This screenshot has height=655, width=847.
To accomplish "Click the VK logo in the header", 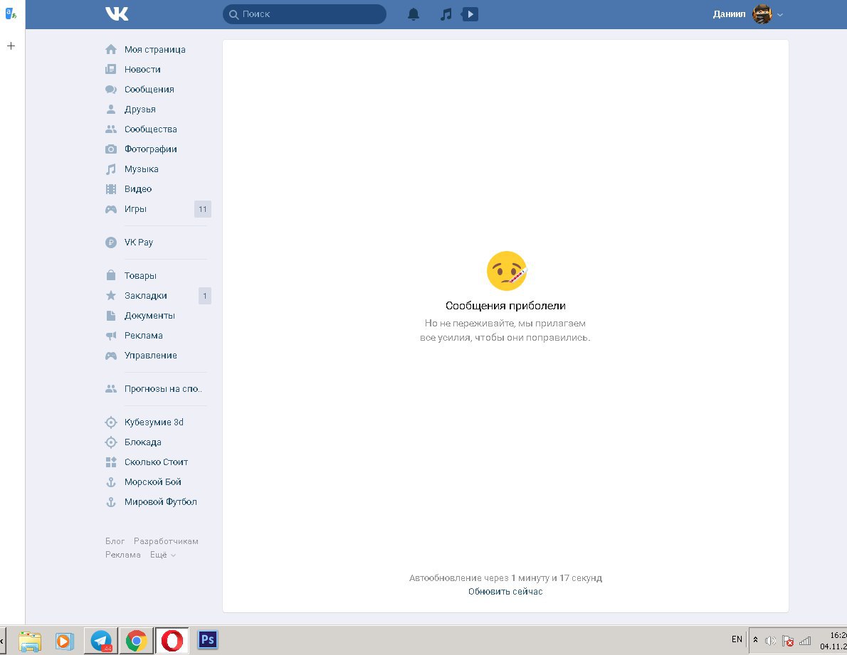I will [x=117, y=14].
